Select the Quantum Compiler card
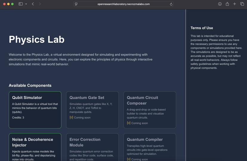Screen dimensions: 247x161 tap(150, 147)
